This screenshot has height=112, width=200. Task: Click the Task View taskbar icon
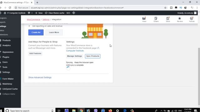pos(59,110)
